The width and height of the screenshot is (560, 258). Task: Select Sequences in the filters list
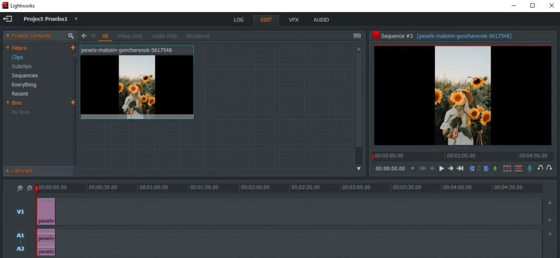pyautogui.click(x=25, y=76)
